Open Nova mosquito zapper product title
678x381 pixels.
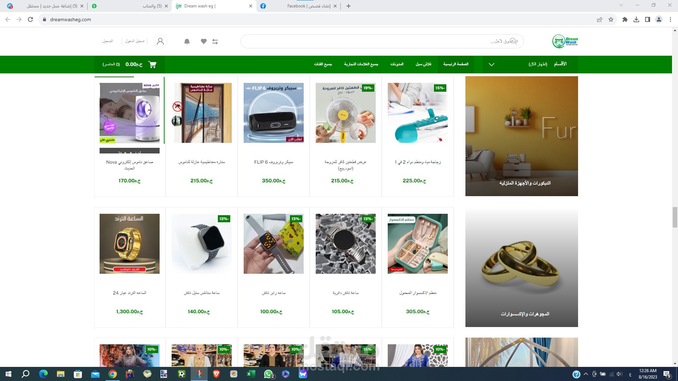[x=130, y=165]
